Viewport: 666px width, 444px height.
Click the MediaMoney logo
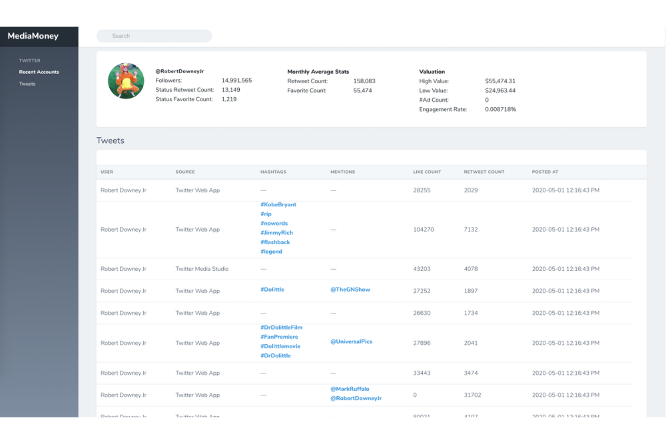[x=33, y=36]
